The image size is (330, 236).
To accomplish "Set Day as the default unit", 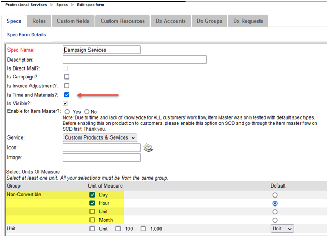I will point(275,195).
